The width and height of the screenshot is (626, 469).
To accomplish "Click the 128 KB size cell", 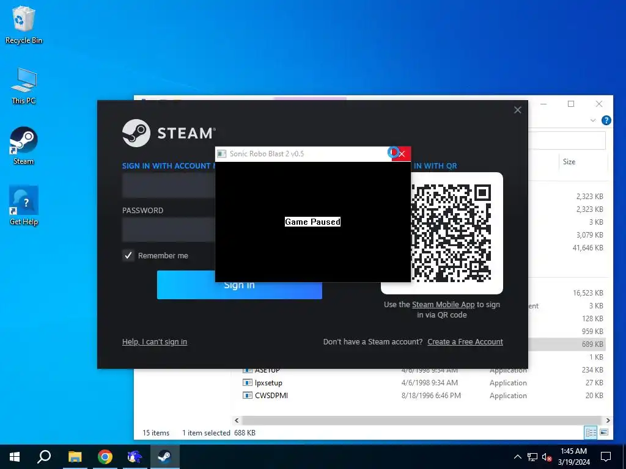I will (592, 319).
